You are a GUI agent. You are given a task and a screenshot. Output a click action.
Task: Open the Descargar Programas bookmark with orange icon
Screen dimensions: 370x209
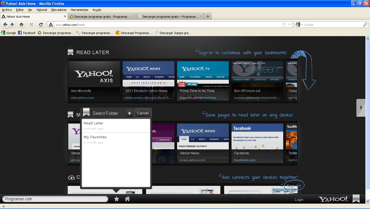click(134, 33)
